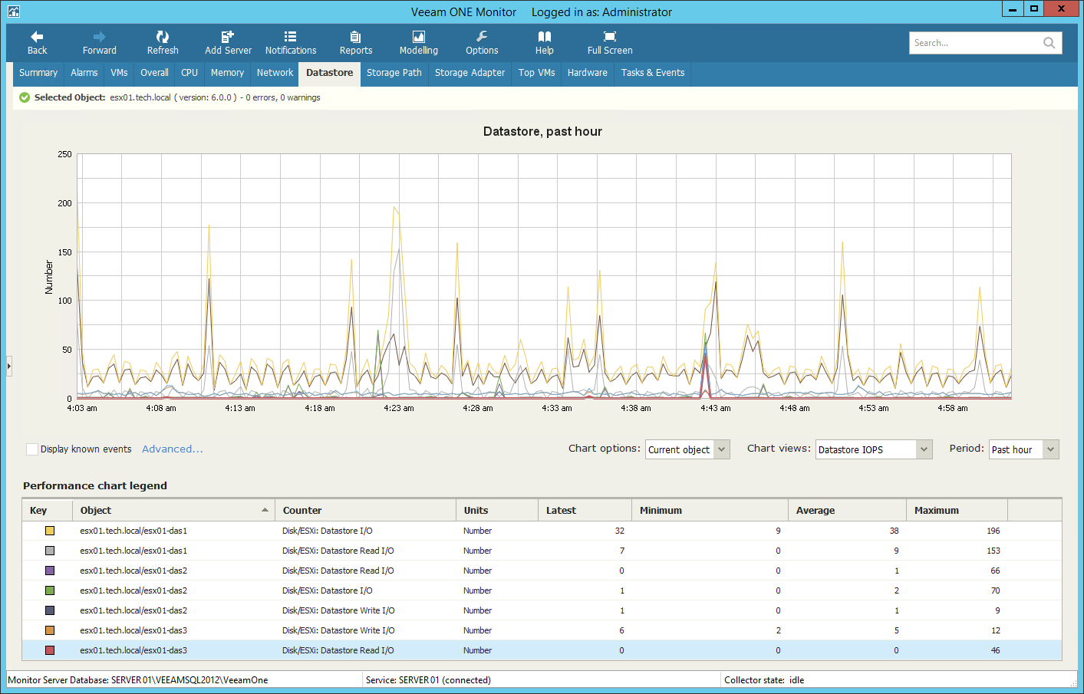Click the Veeam ONE app icon in title bar

[14, 12]
